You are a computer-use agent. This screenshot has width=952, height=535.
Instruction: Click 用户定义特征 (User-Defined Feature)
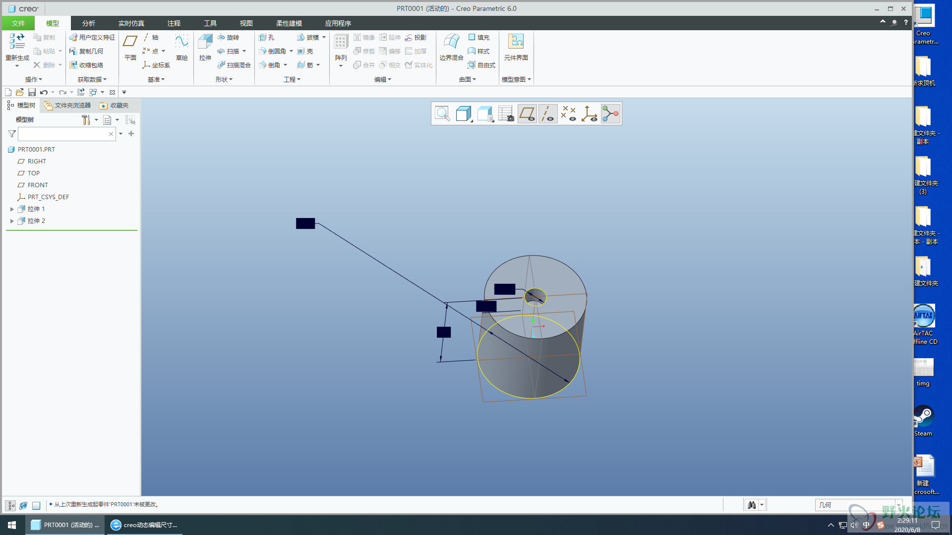(x=92, y=37)
